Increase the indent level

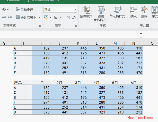tap(10, 17)
